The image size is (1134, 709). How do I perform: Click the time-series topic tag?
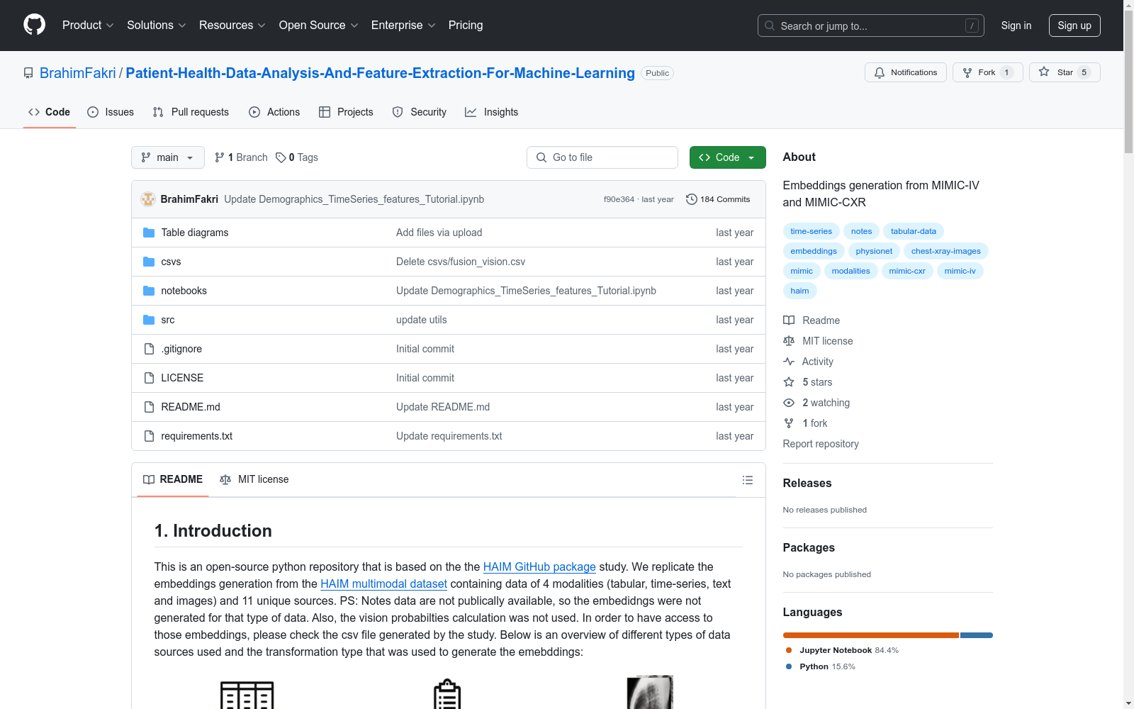[x=812, y=231]
